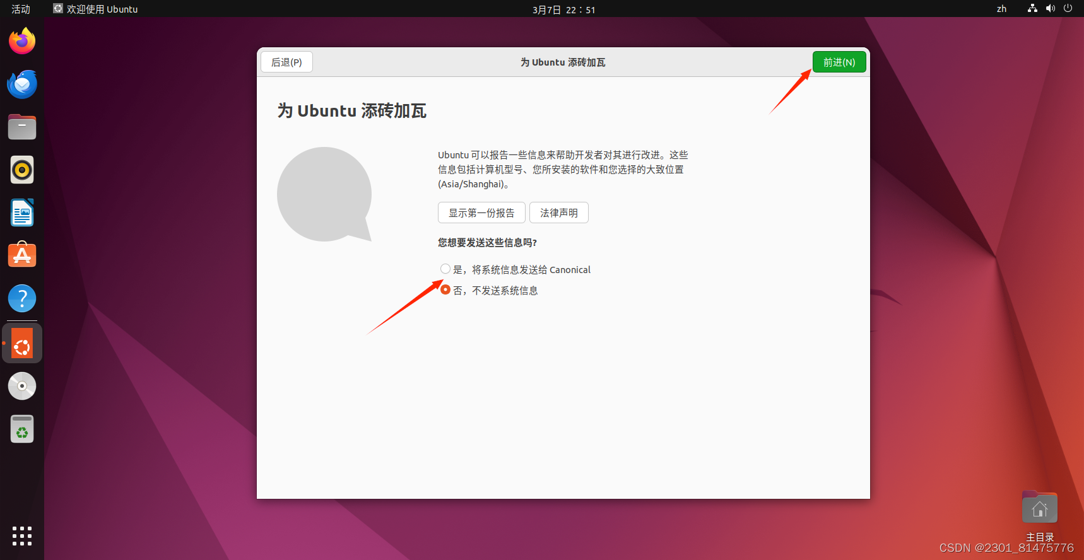The image size is (1084, 560).
Task: Open the Help question-mark icon
Action: point(22,298)
